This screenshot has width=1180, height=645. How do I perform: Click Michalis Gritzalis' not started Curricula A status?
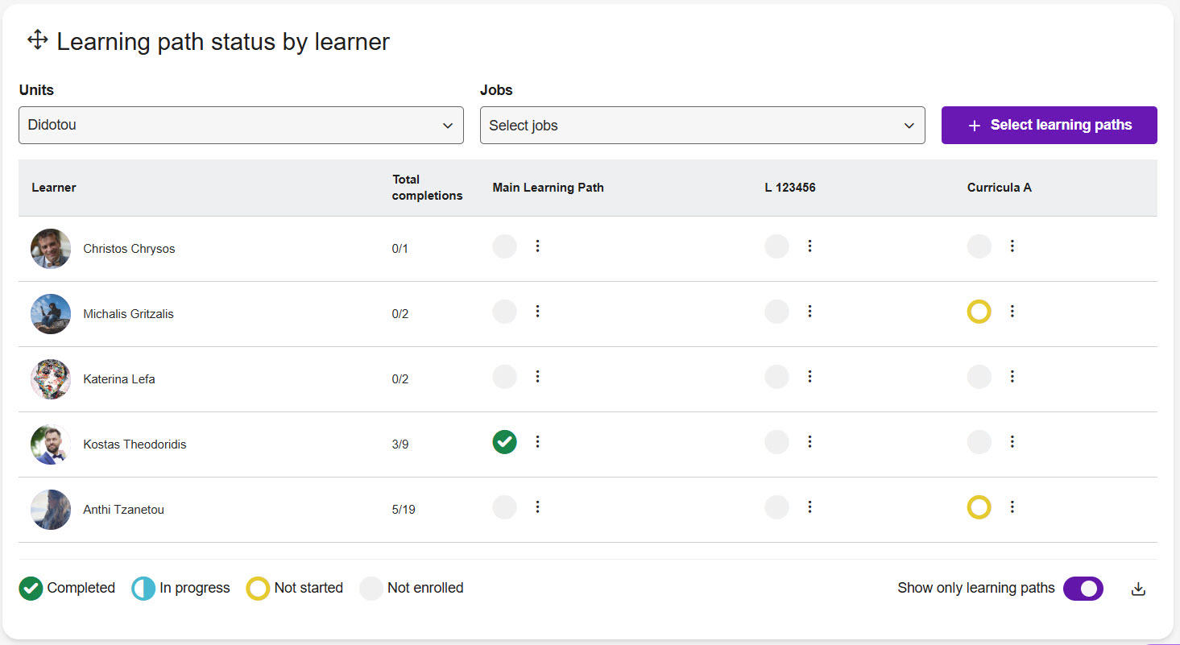(x=979, y=312)
